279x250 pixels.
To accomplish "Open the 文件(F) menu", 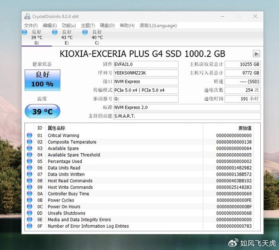I will point(31,25).
